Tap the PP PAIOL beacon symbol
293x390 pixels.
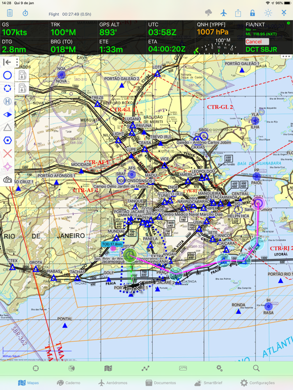pyautogui.click(x=256, y=176)
